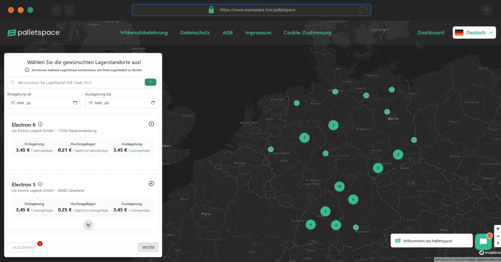Focus Einlagerung ab date field
The width and height of the screenshot is (501, 262).
click(x=44, y=103)
